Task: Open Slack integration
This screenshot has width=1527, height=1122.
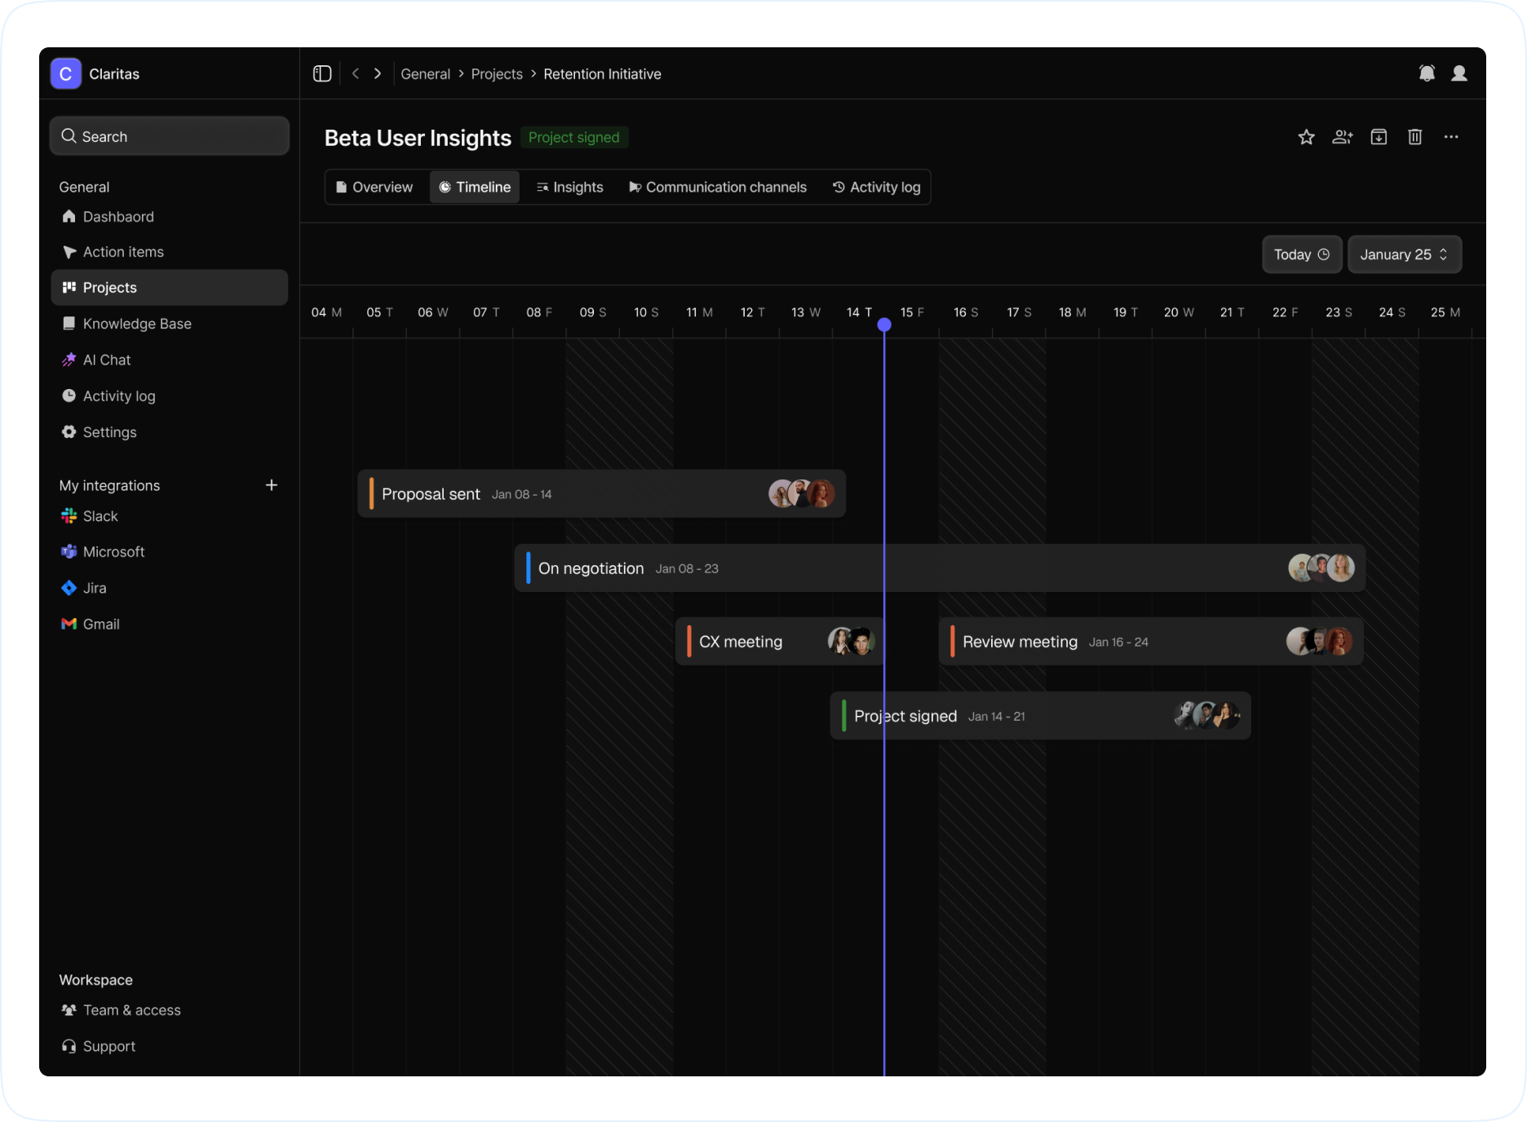Action: pyautogui.click(x=170, y=516)
